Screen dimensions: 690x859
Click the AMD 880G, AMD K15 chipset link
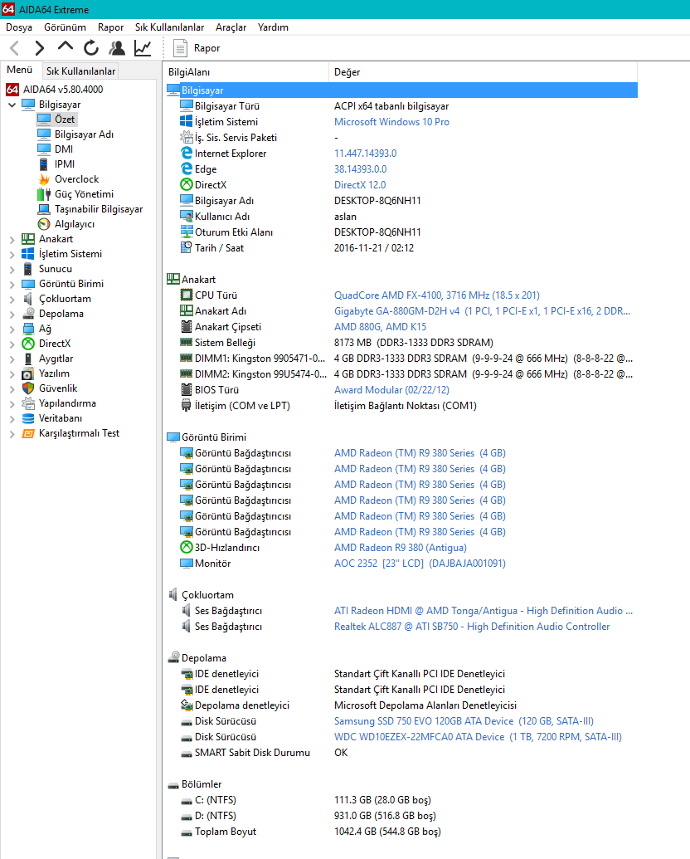(380, 326)
